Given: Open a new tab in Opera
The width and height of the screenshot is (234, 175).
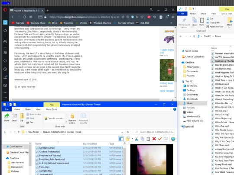Looking at the screenshot, I should pos(48,10).
